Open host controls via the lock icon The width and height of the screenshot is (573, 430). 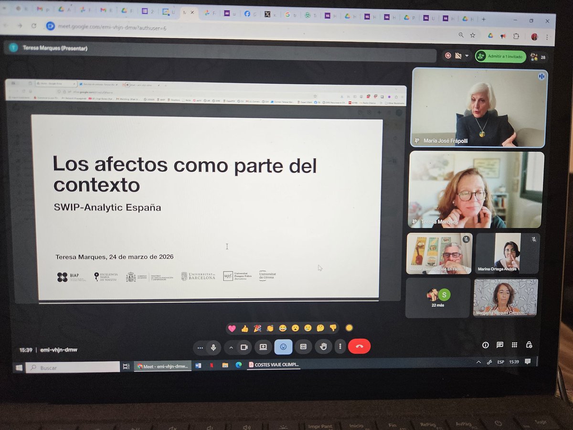[528, 344]
